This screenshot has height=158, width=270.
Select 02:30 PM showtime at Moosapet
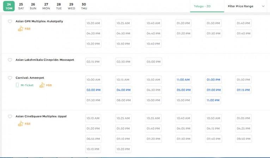tap(123, 62)
